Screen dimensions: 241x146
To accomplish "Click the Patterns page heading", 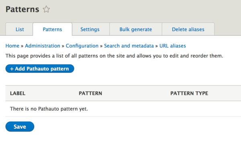I will pos(22,9).
